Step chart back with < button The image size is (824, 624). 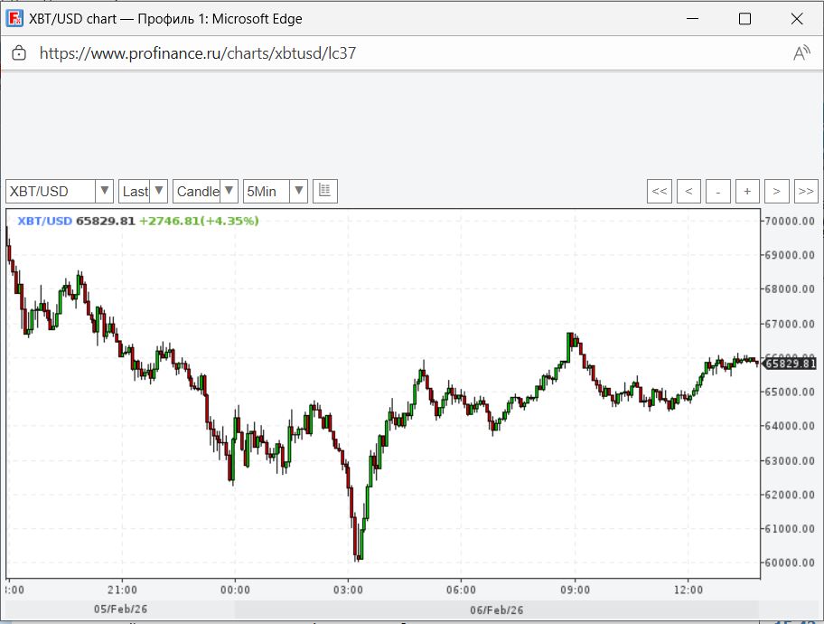coord(689,191)
